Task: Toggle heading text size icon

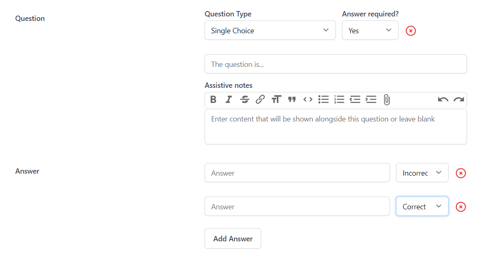Action: click(276, 100)
